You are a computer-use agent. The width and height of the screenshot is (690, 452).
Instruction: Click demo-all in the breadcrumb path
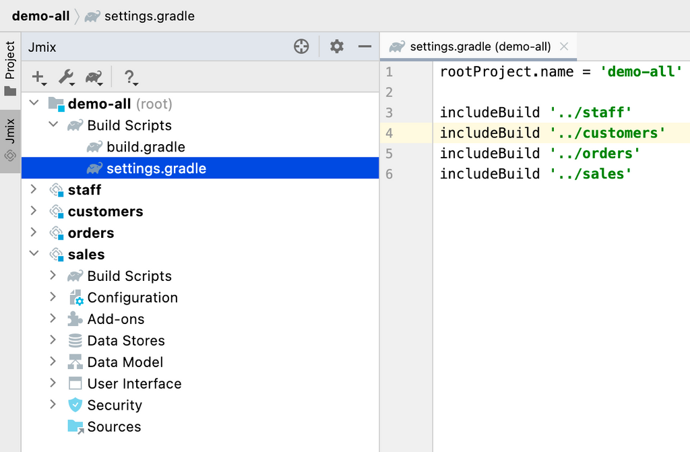[x=40, y=16]
